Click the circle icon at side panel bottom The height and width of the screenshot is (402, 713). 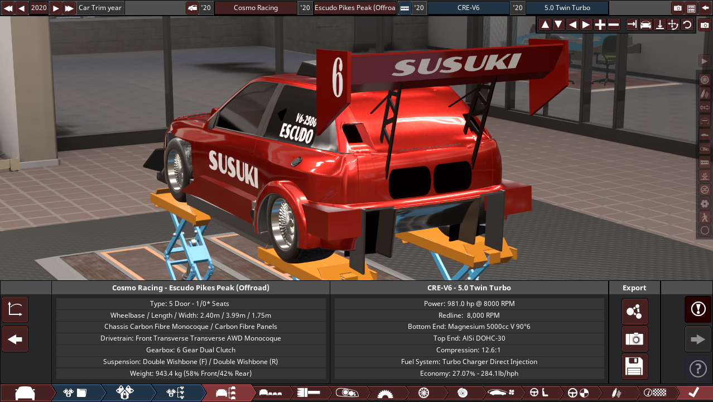pos(705,230)
